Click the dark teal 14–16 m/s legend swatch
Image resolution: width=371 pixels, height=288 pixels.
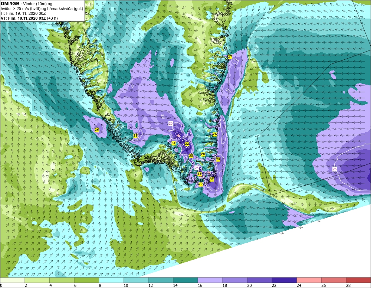[x=185, y=280]
